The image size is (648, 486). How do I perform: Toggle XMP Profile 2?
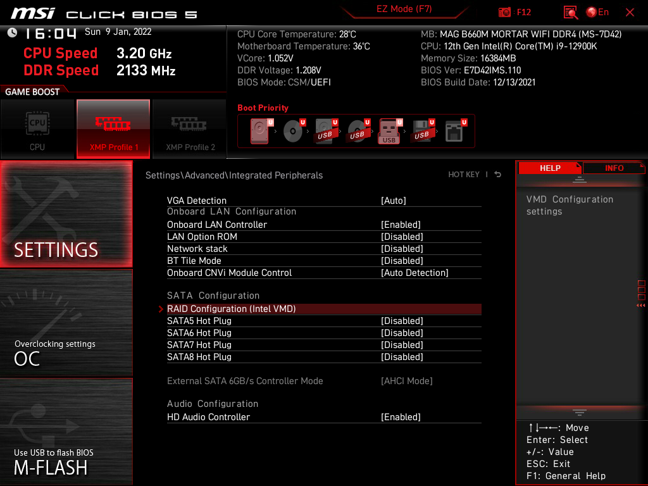[190, 129]
